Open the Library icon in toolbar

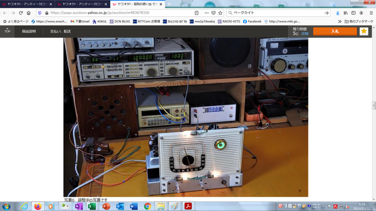pos(347,13)
